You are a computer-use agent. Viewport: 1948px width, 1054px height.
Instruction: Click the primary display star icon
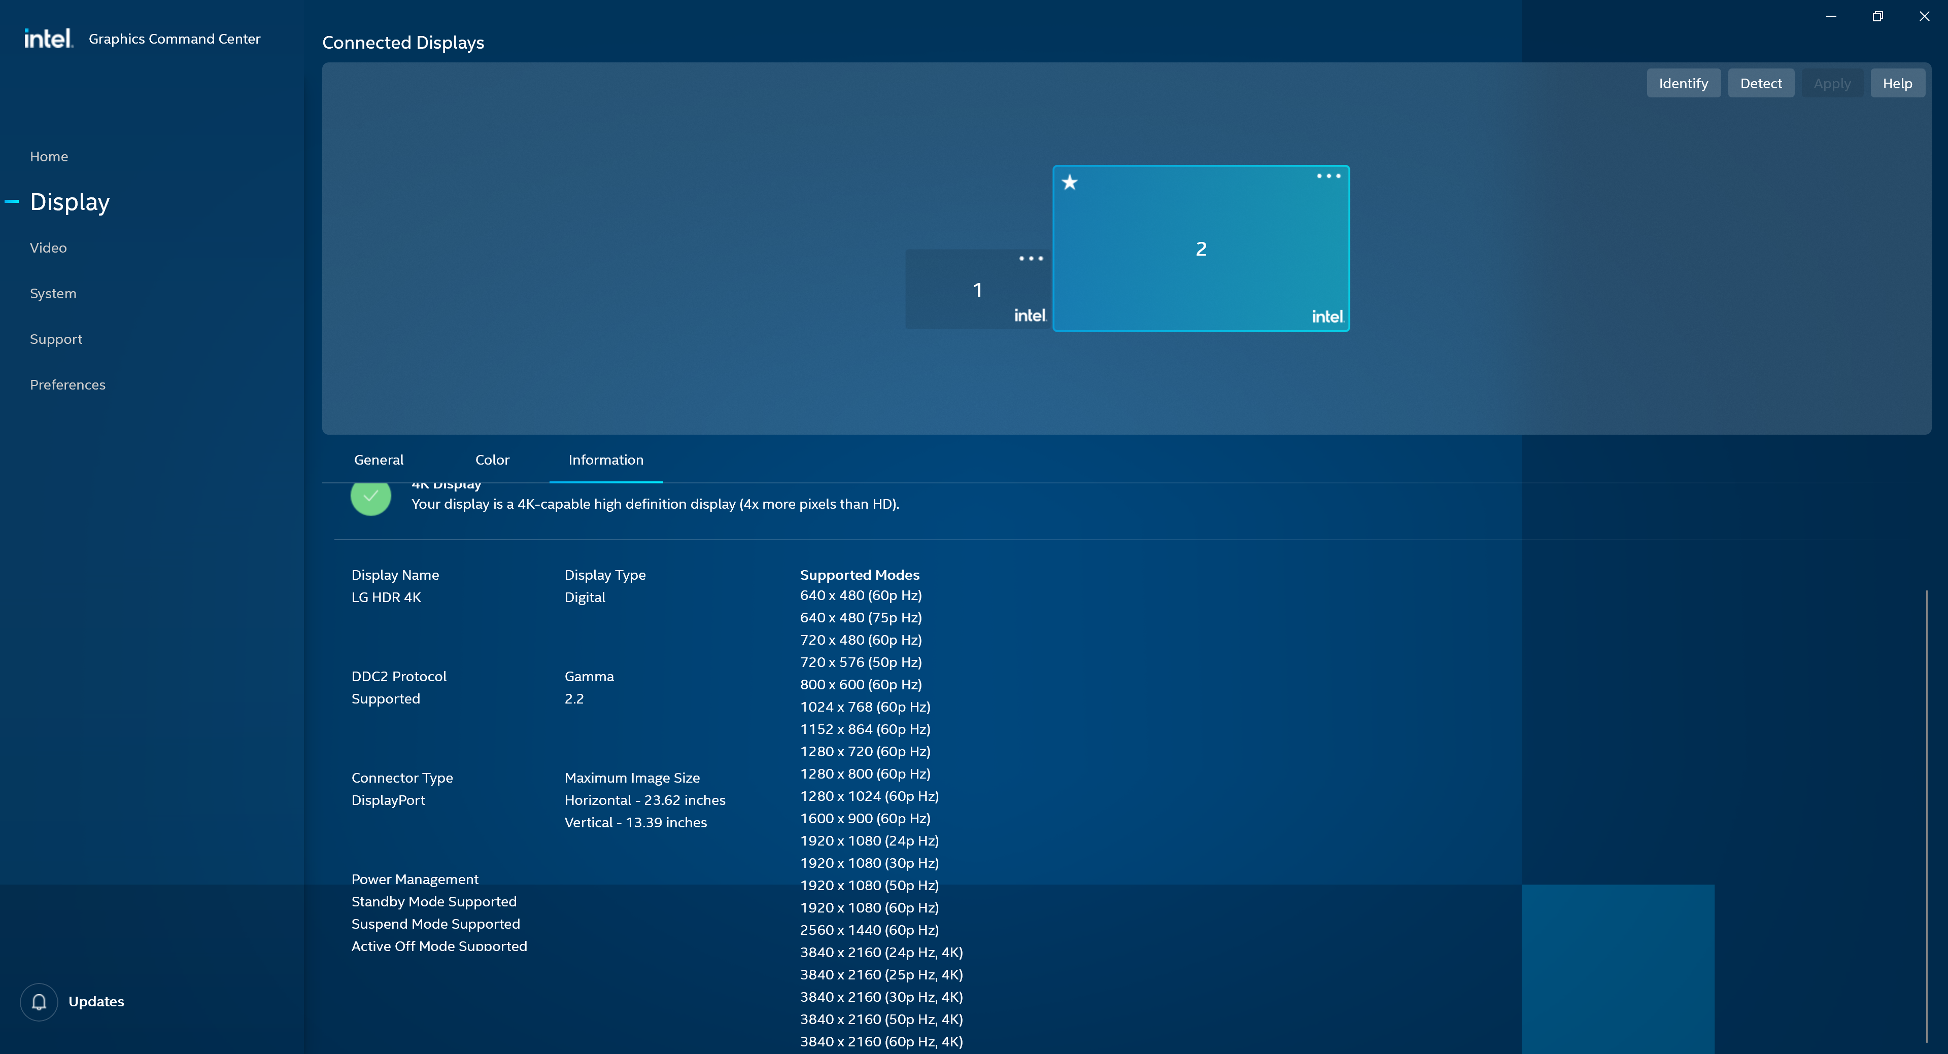[1069, 182]
